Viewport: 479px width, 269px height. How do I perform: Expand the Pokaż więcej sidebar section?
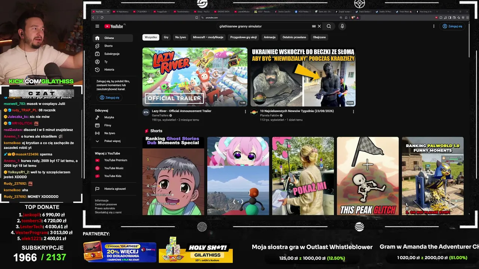(x=112, y=141)
